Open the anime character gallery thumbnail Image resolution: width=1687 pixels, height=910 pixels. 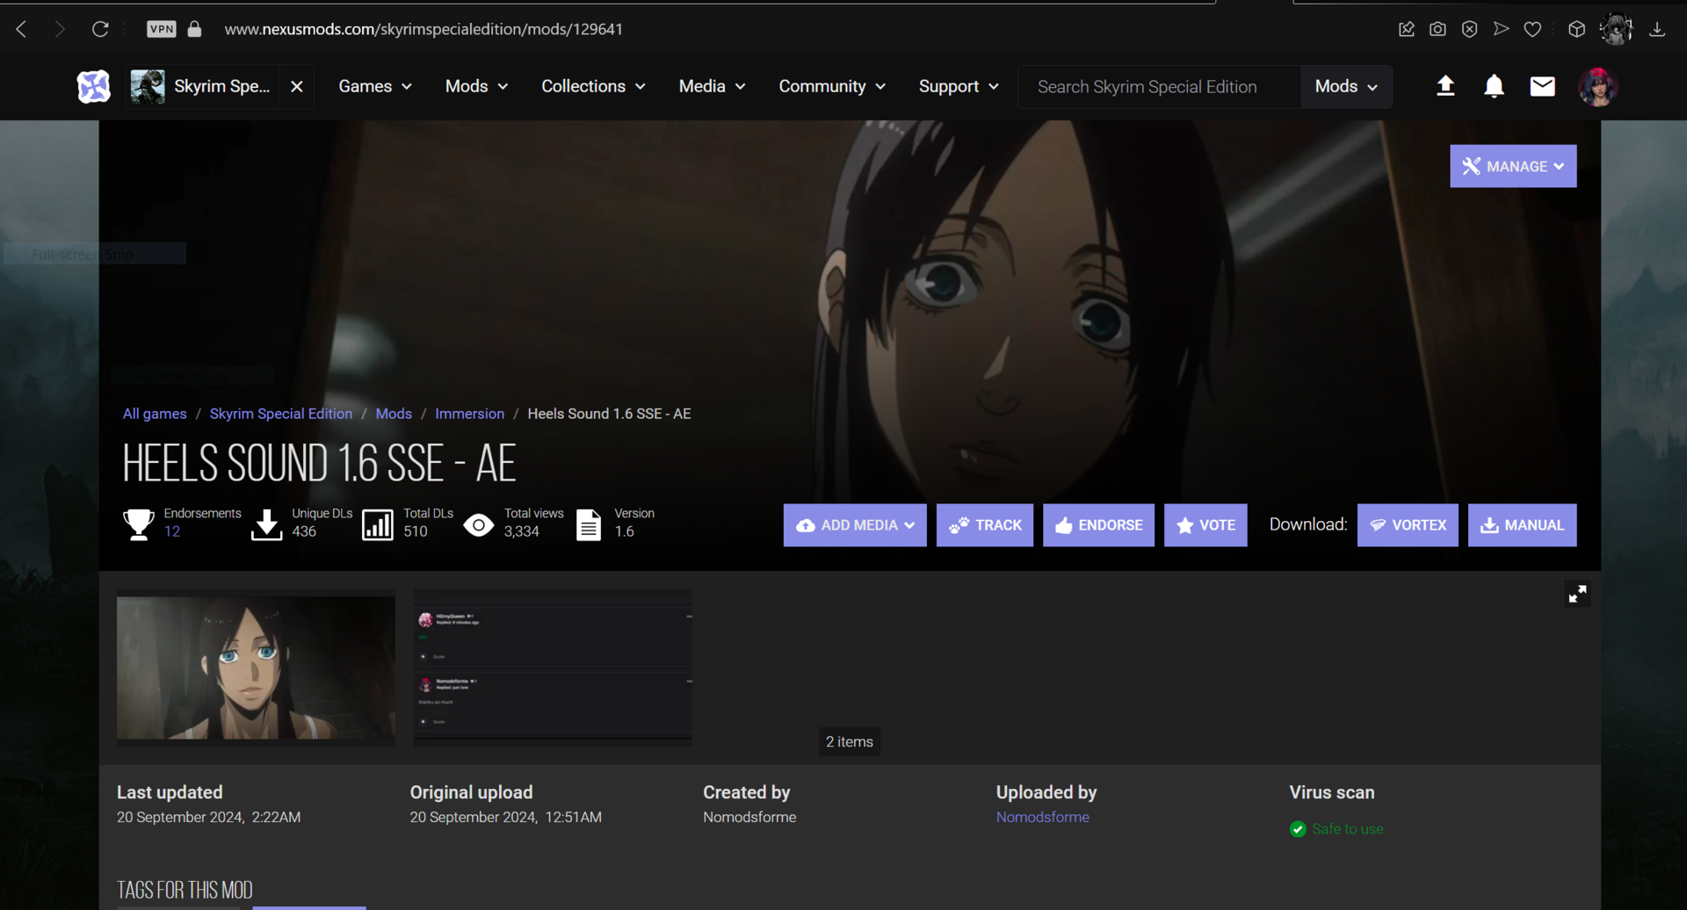point(256,668)
